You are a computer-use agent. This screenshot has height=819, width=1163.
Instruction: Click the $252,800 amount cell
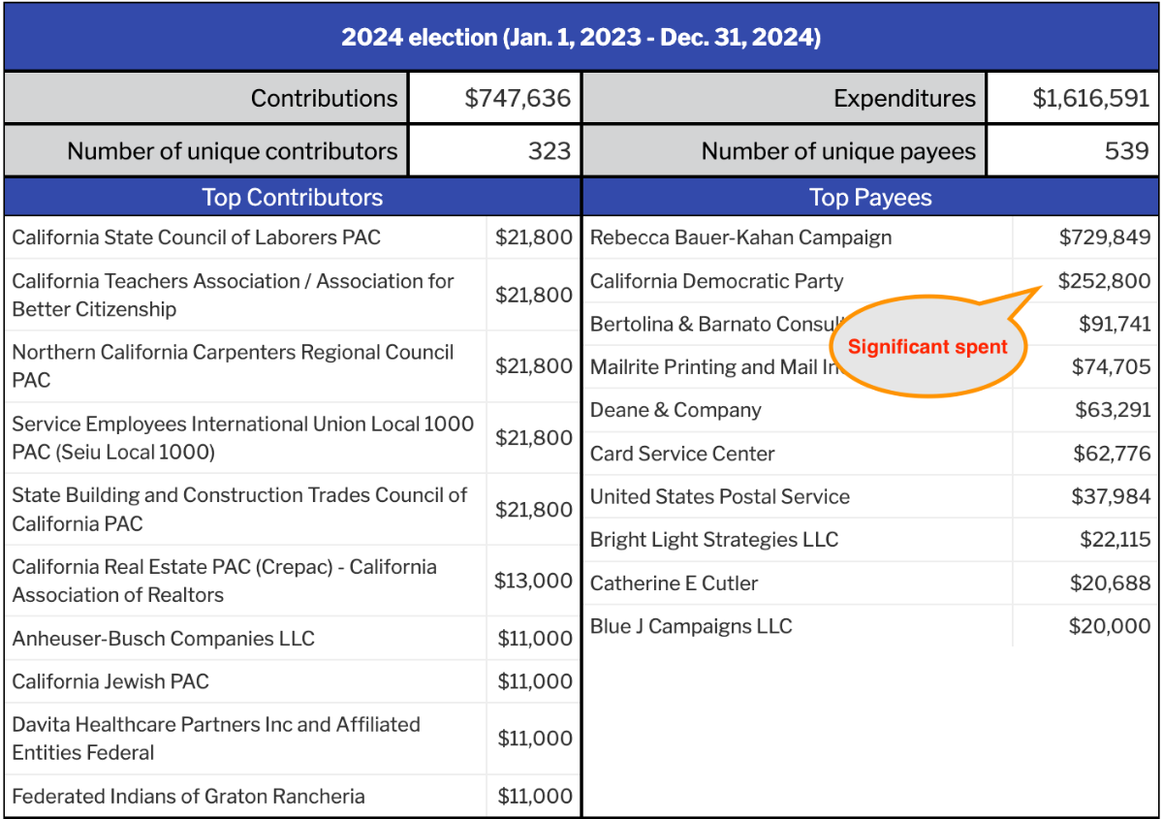[x=1104, y=281]
